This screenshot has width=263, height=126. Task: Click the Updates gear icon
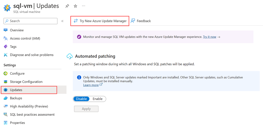click(6, 90)
